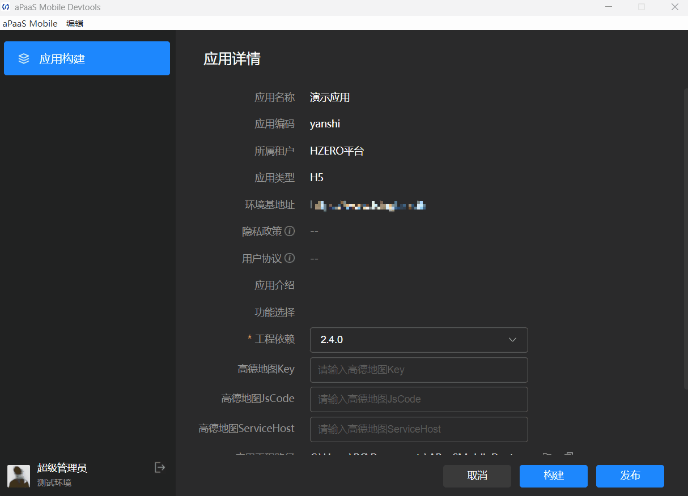This screenshot has width=688, height=496.
Task: Open the 编辑 menu
Action: click(x=75, y=23)
